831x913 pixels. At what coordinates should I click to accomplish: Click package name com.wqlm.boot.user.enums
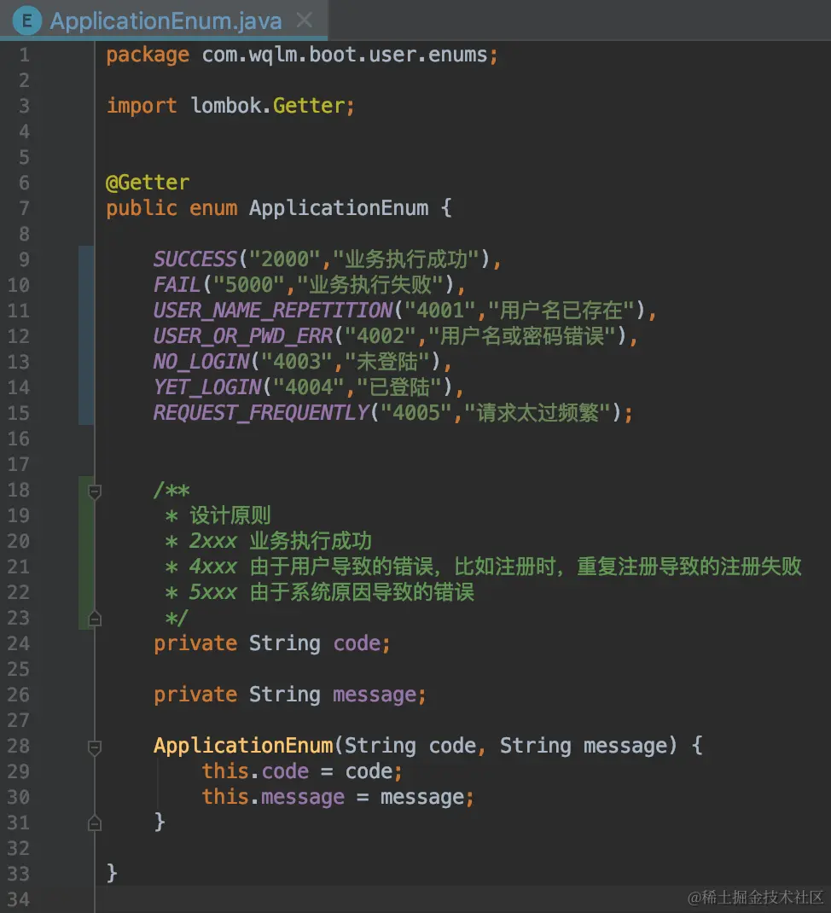pos(344,55)
